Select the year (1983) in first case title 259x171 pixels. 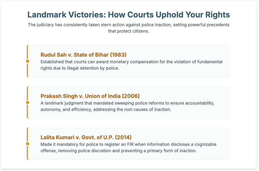(118, 55)
